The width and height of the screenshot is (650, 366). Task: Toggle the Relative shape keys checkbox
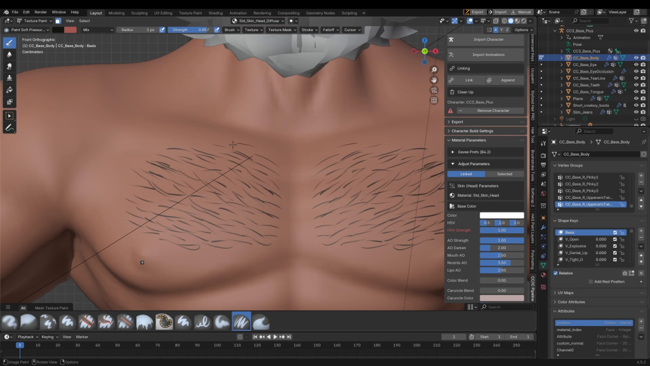[x=556, y=273]
